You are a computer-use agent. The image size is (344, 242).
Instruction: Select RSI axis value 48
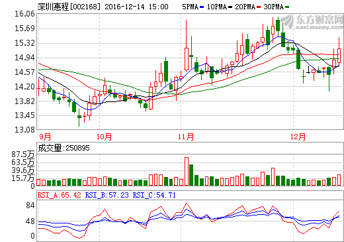[x=30, y=221]
